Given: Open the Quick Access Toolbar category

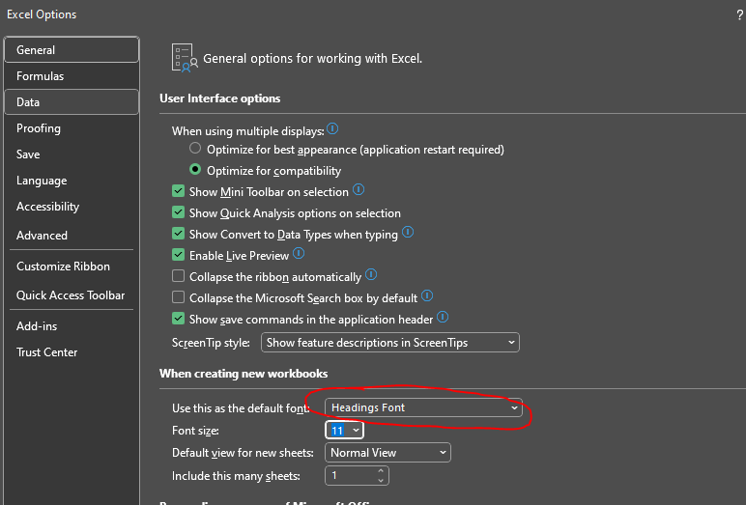Looking at the screenshot, I should [72, 295].
